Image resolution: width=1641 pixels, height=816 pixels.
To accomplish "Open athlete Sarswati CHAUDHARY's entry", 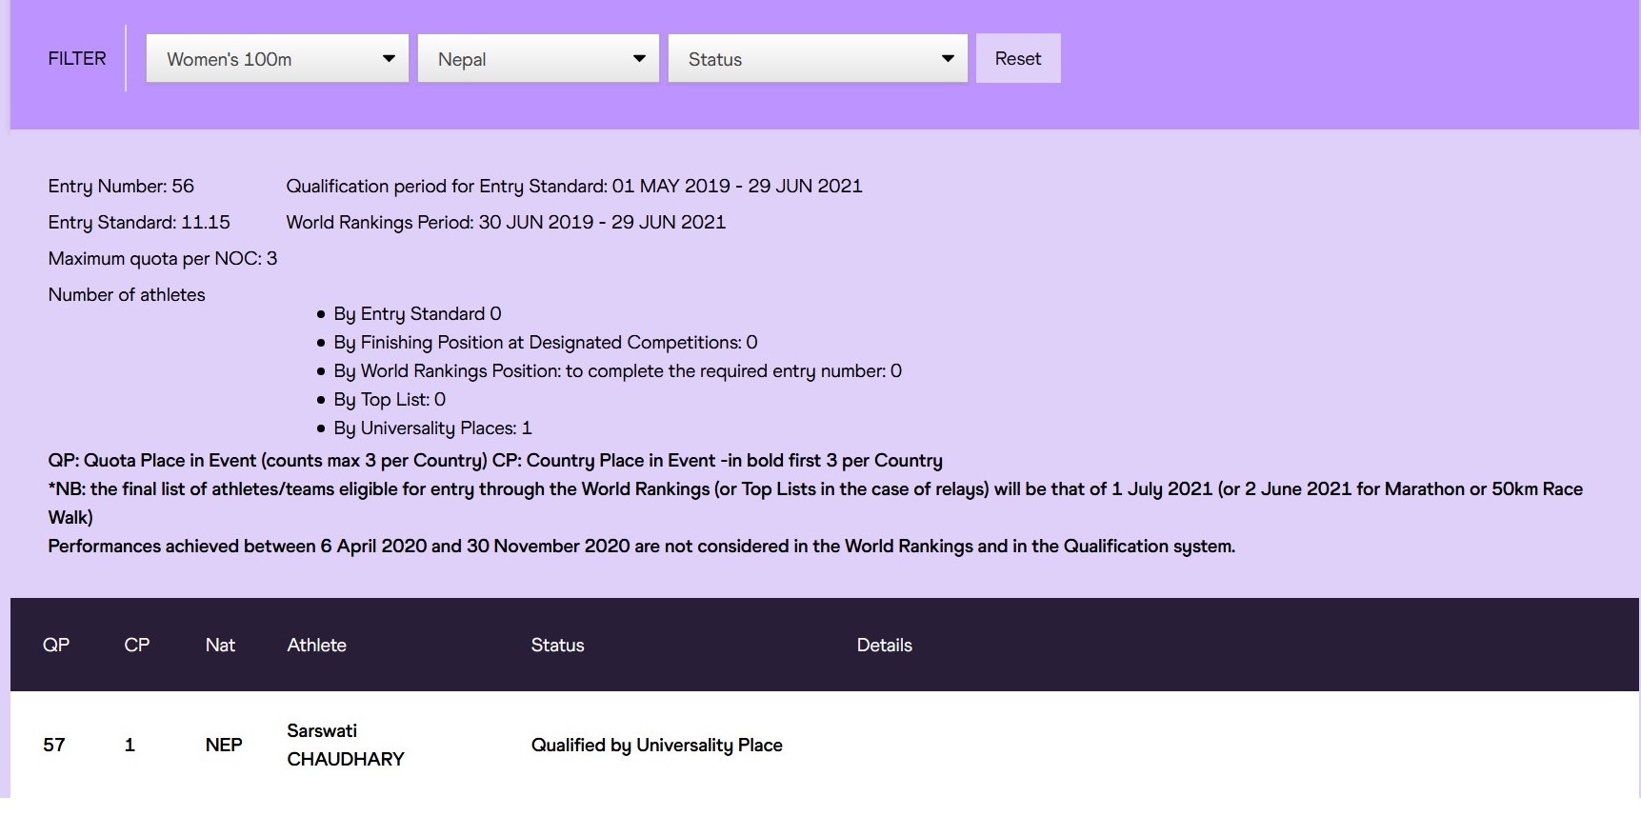I will (345, 745).
